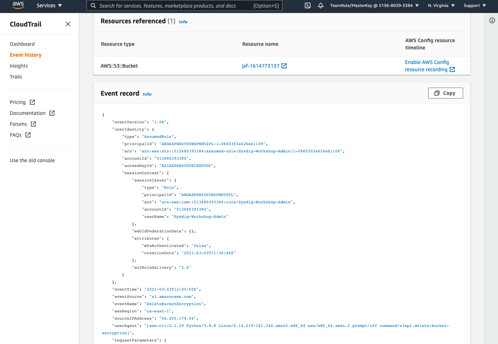The image size is (498, 344).
Task: Click the "1.08" eventVersion value
Action: click(x=159, y=122)
